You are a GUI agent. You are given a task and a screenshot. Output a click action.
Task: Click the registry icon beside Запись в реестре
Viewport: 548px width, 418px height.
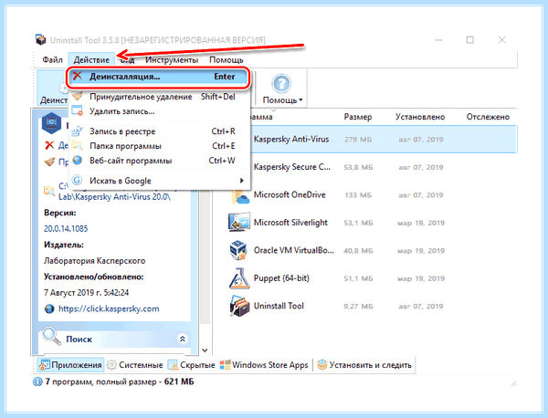[77, 131]
